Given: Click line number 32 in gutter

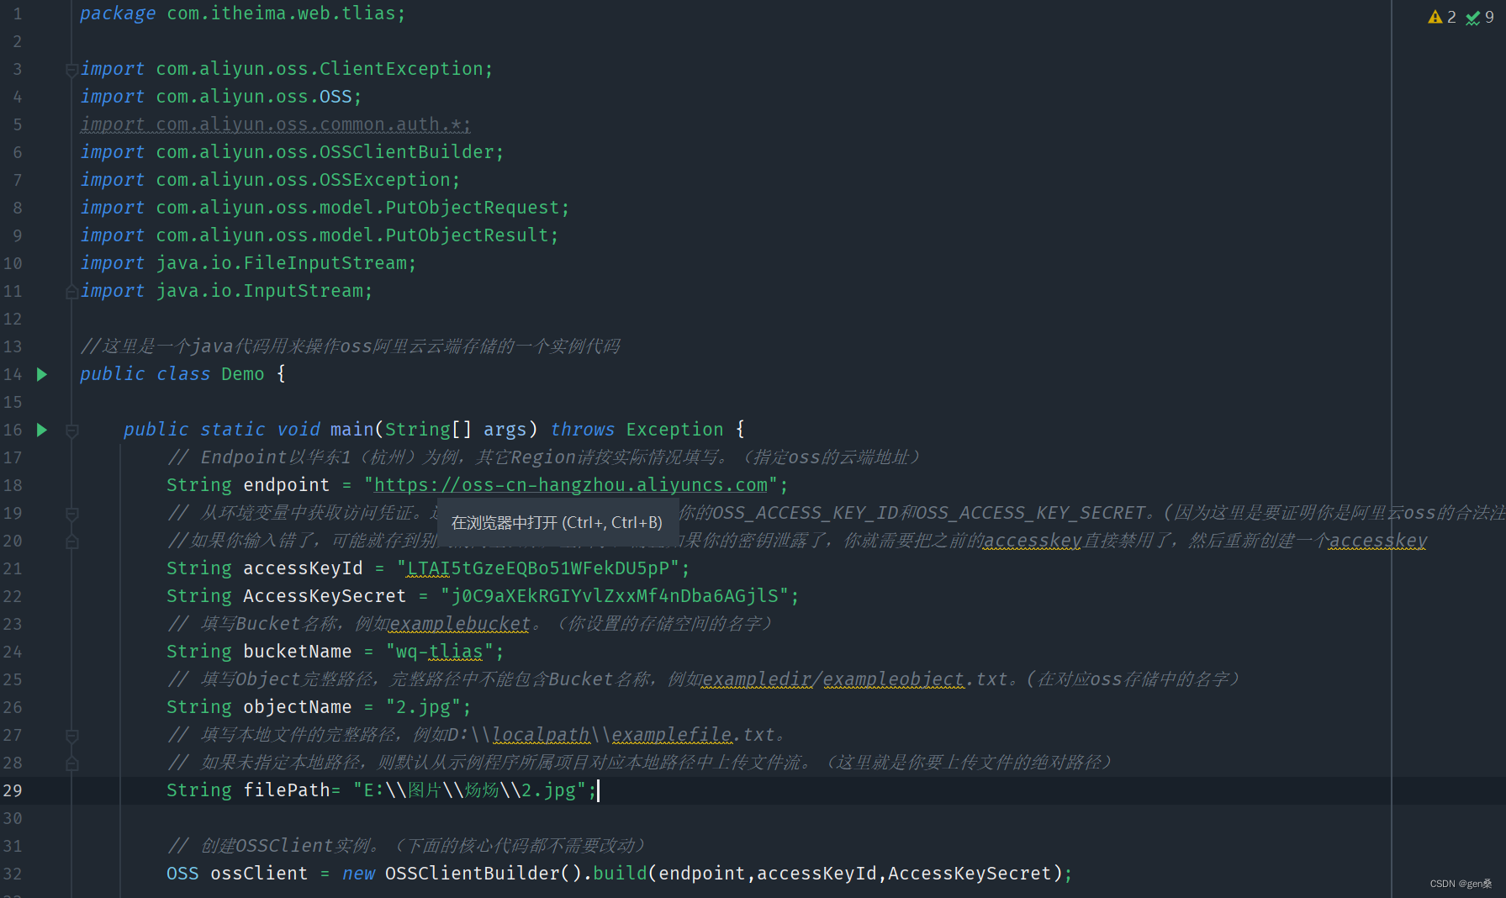Looking at the screenshot, I should 13,874.
